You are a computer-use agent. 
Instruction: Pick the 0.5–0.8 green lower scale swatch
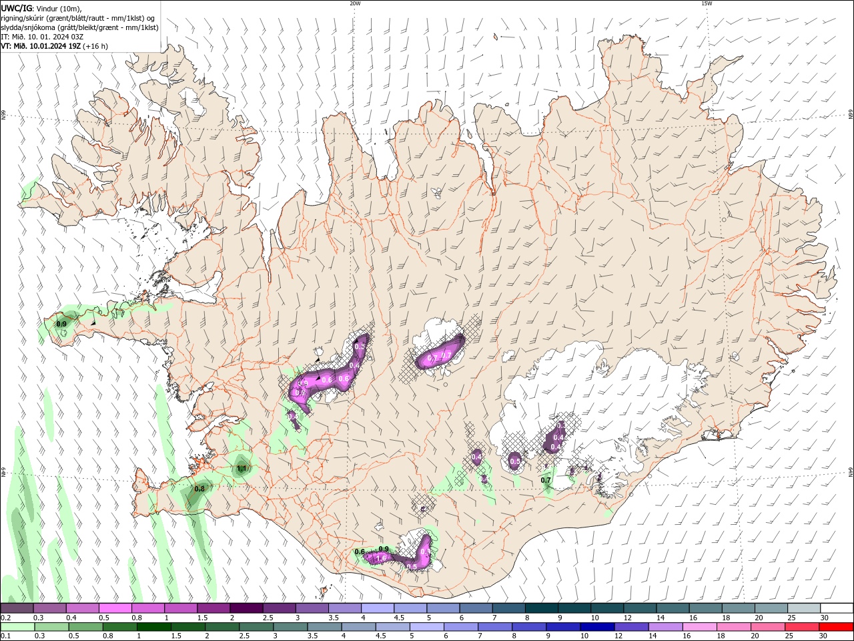click(x=86, y=627)
